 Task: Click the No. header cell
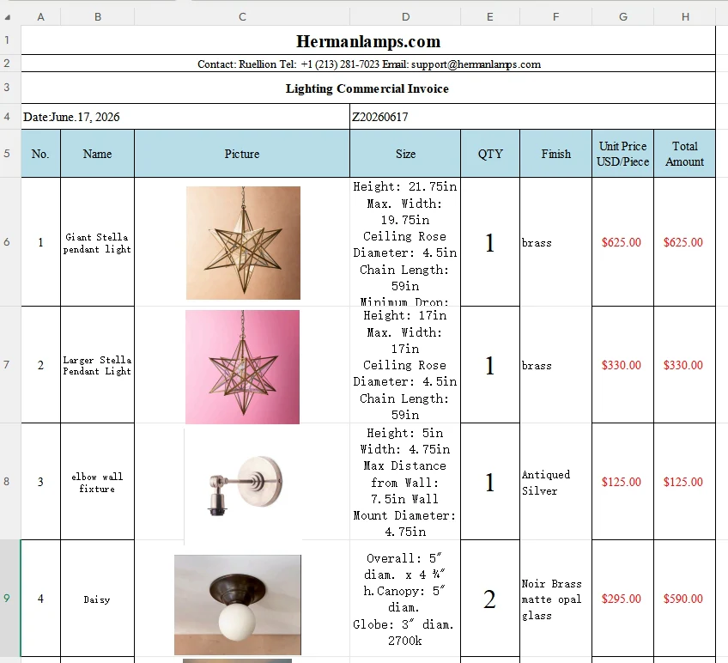click(41, 154)
